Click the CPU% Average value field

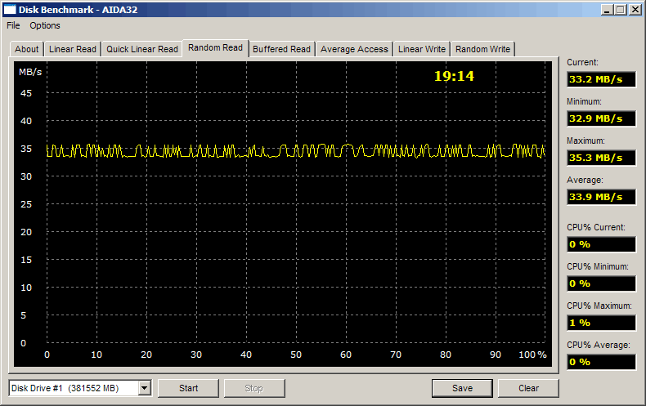[601, 362]
